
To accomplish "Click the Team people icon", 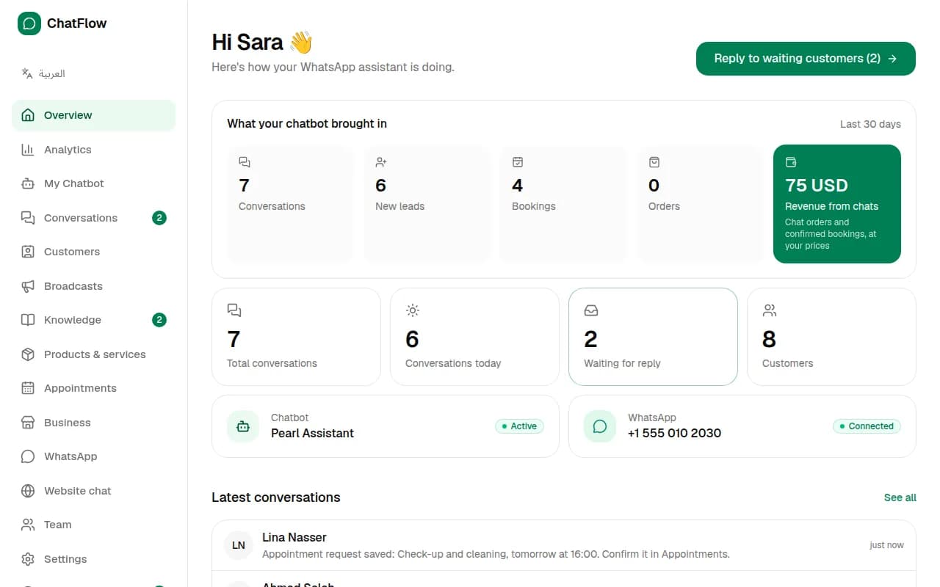I will 28,525.
